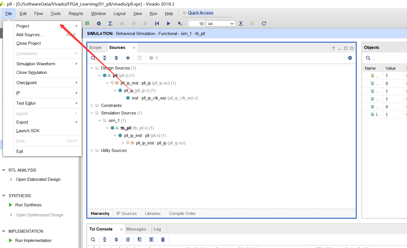Expand the Constraints folder in Sources tree

pos(92,106)
